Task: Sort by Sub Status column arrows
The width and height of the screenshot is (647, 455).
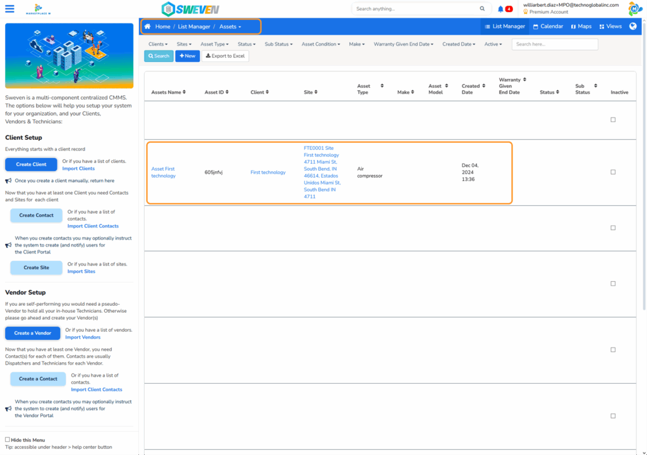Action: 595,86
